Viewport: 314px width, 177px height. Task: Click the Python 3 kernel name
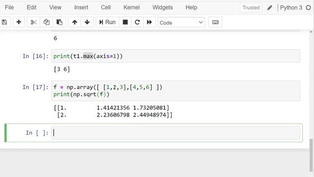[291, 8]
